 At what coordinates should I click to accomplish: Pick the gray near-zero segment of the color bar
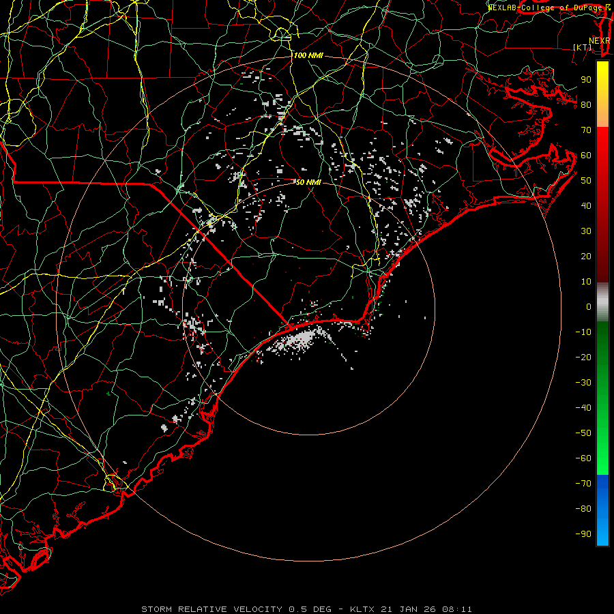pyautogui.click(x=602, y=302)
